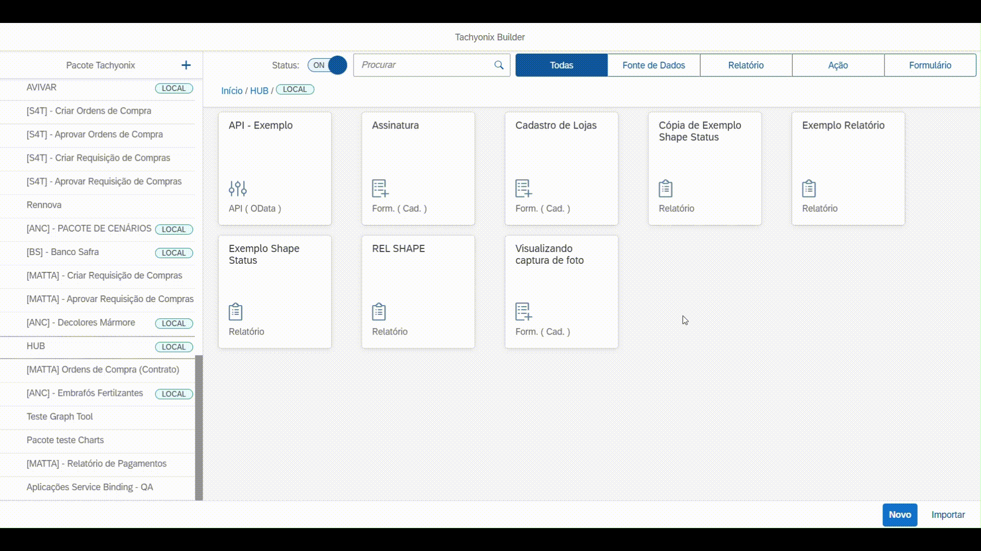
Task: Click the Cadastro de Lojas form icon
Action: tap(523, 189)
